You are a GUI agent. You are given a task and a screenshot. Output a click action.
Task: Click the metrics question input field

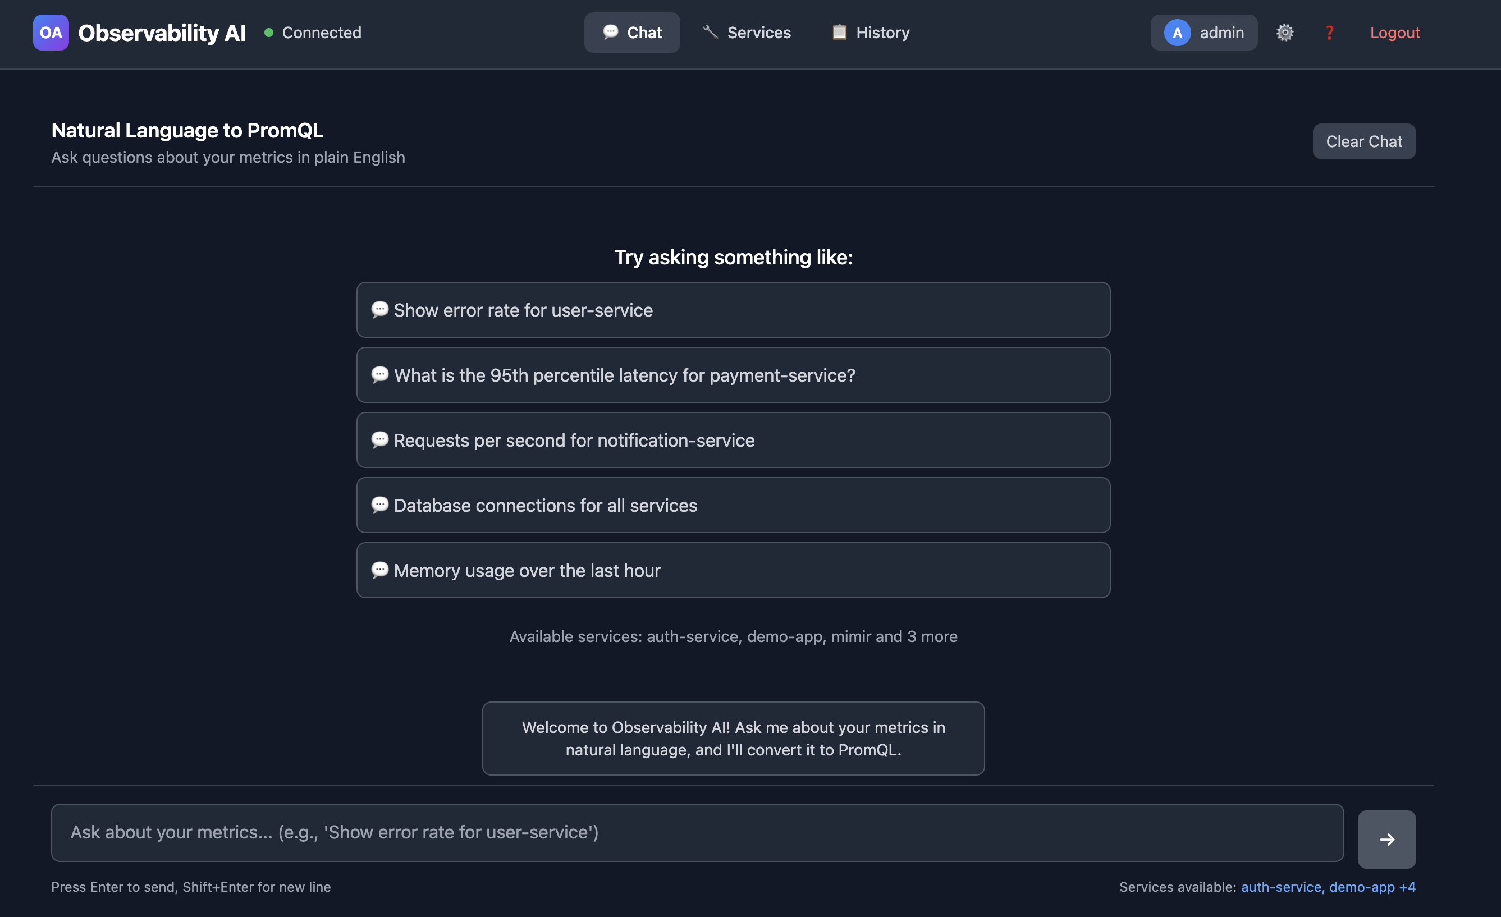698,832
